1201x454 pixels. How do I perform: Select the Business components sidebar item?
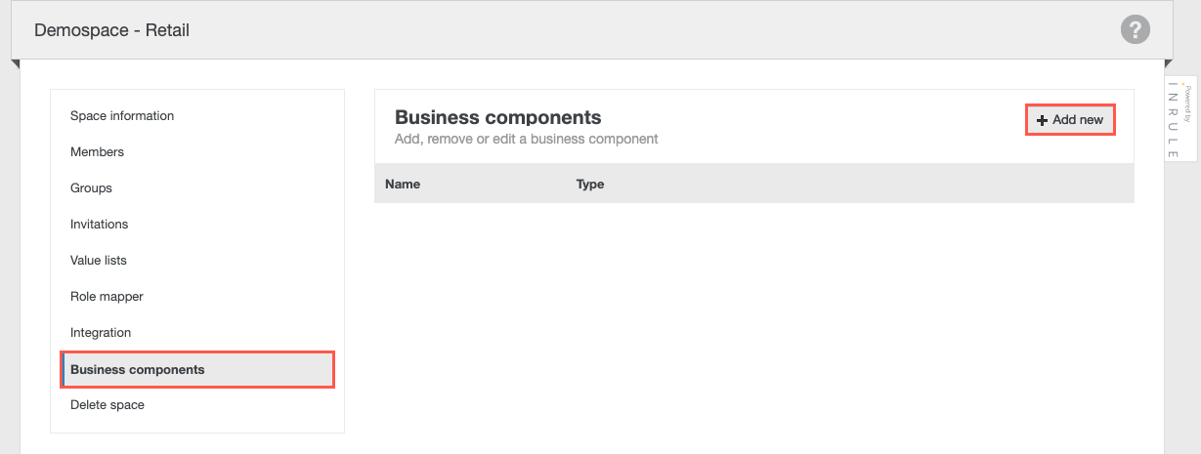[x=138, y=370]
